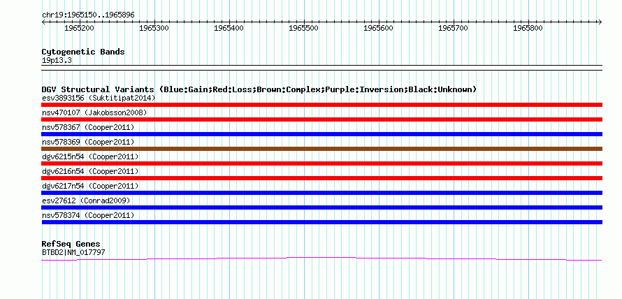Viewport: 622px width, 299px height.
Task: Click the BTBD2|NM_017797 gene label
Action: pyautogui.click(x=73, y=252)
